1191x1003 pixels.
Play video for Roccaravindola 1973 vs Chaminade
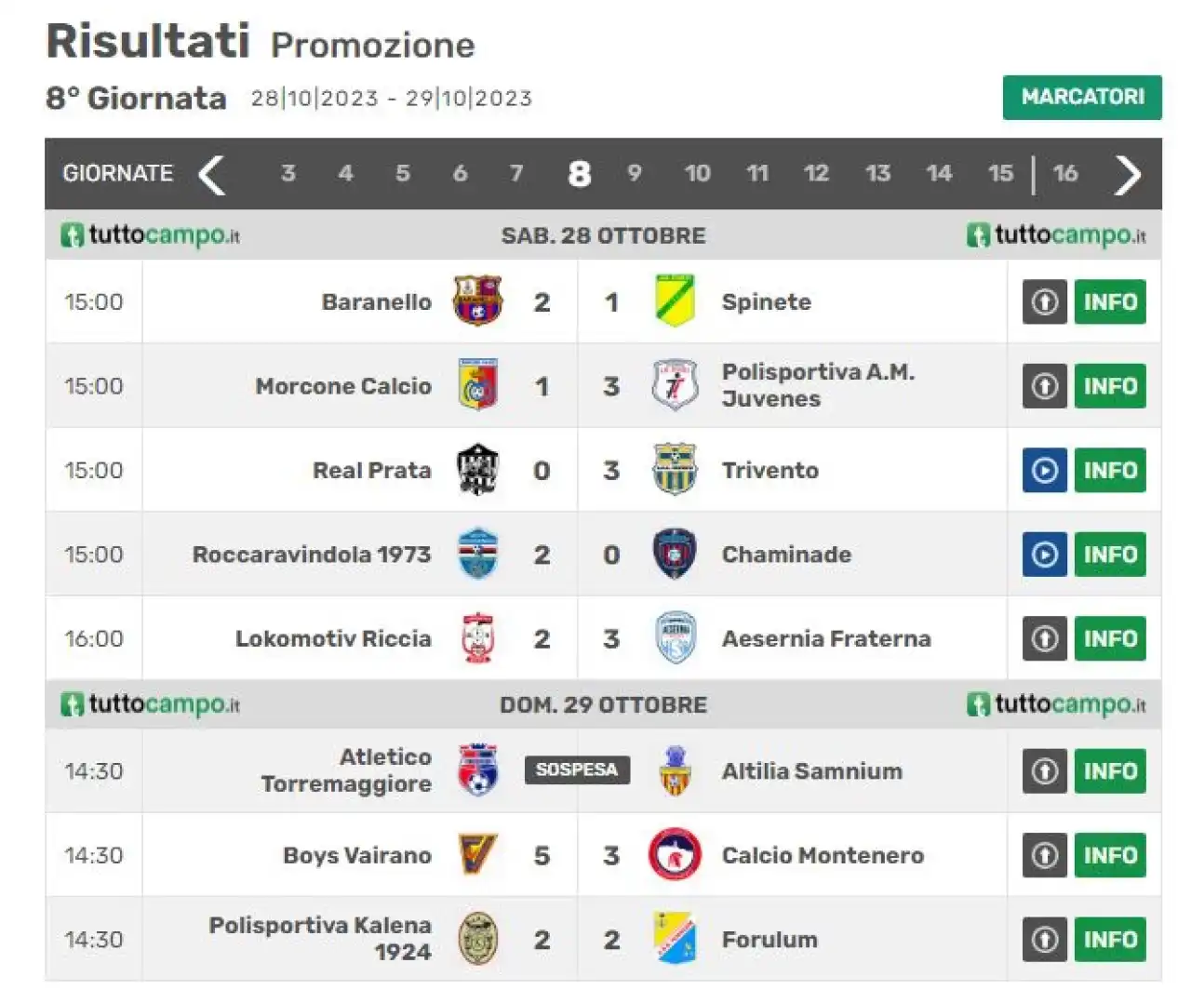tap(1044, 555)
